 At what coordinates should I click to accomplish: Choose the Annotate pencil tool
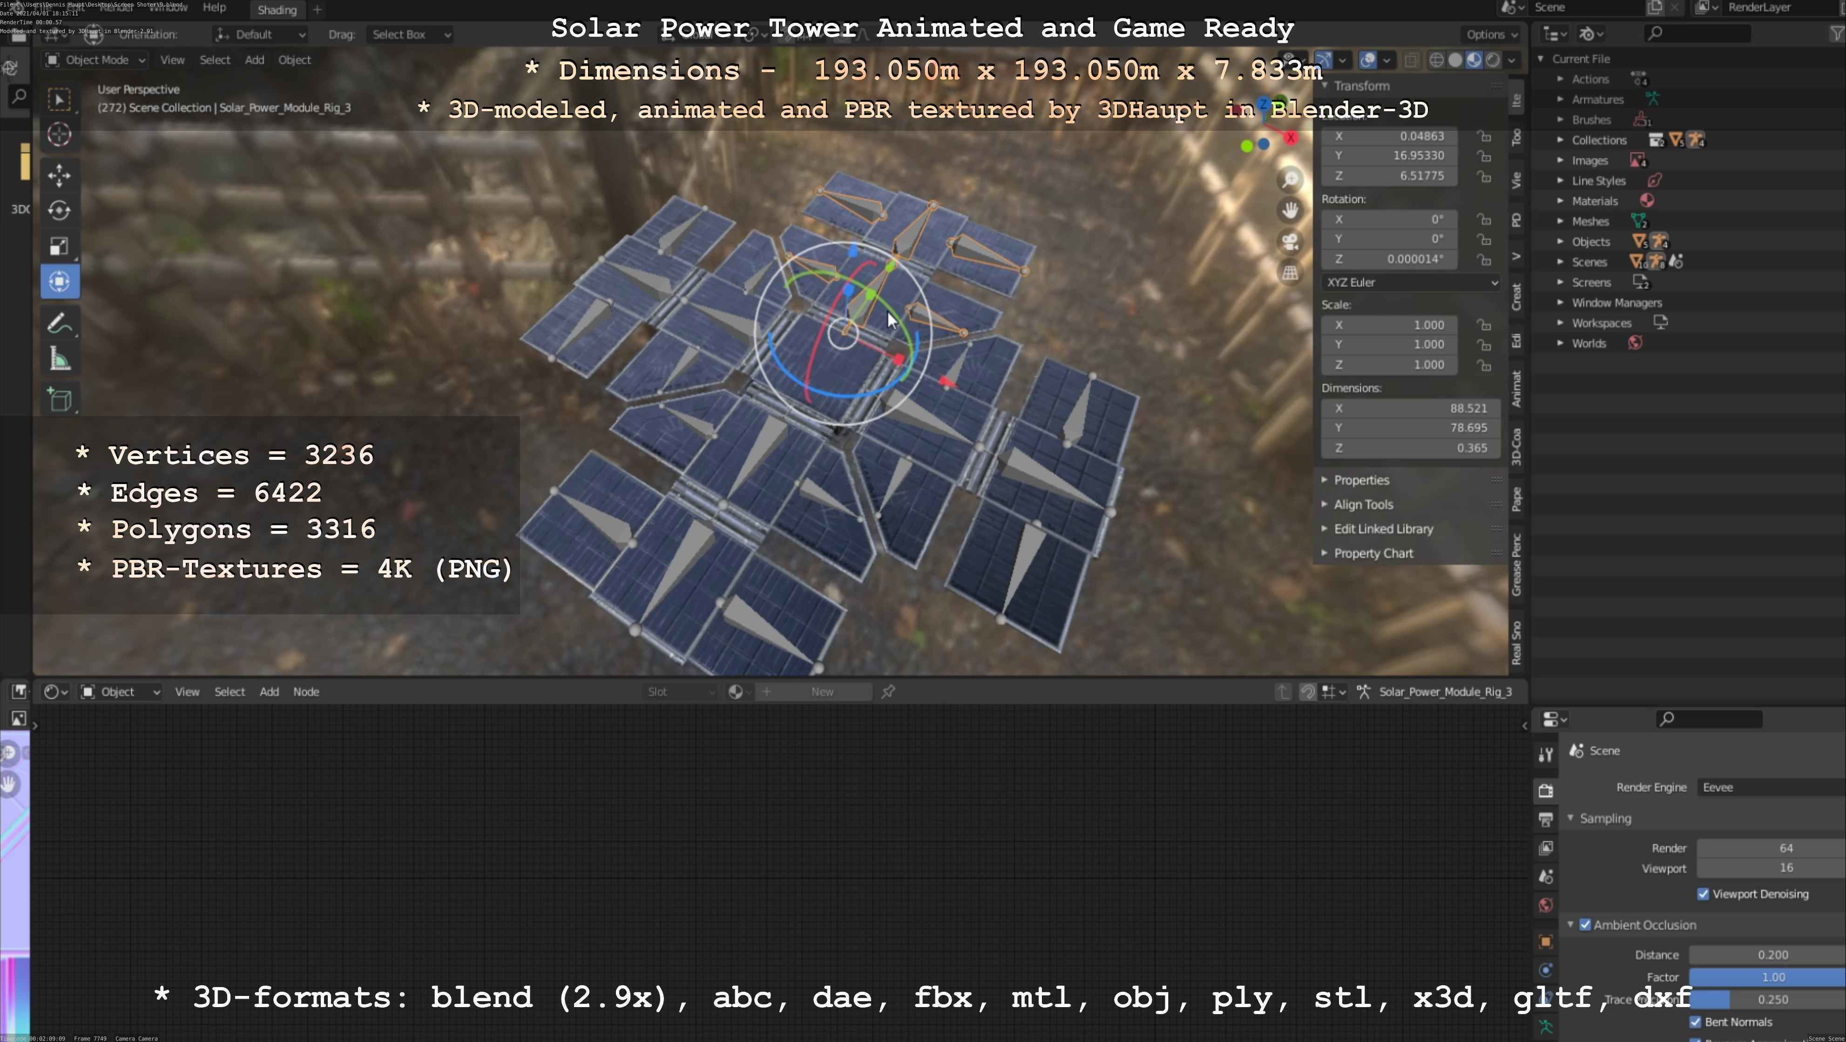[x=59, y=324]
